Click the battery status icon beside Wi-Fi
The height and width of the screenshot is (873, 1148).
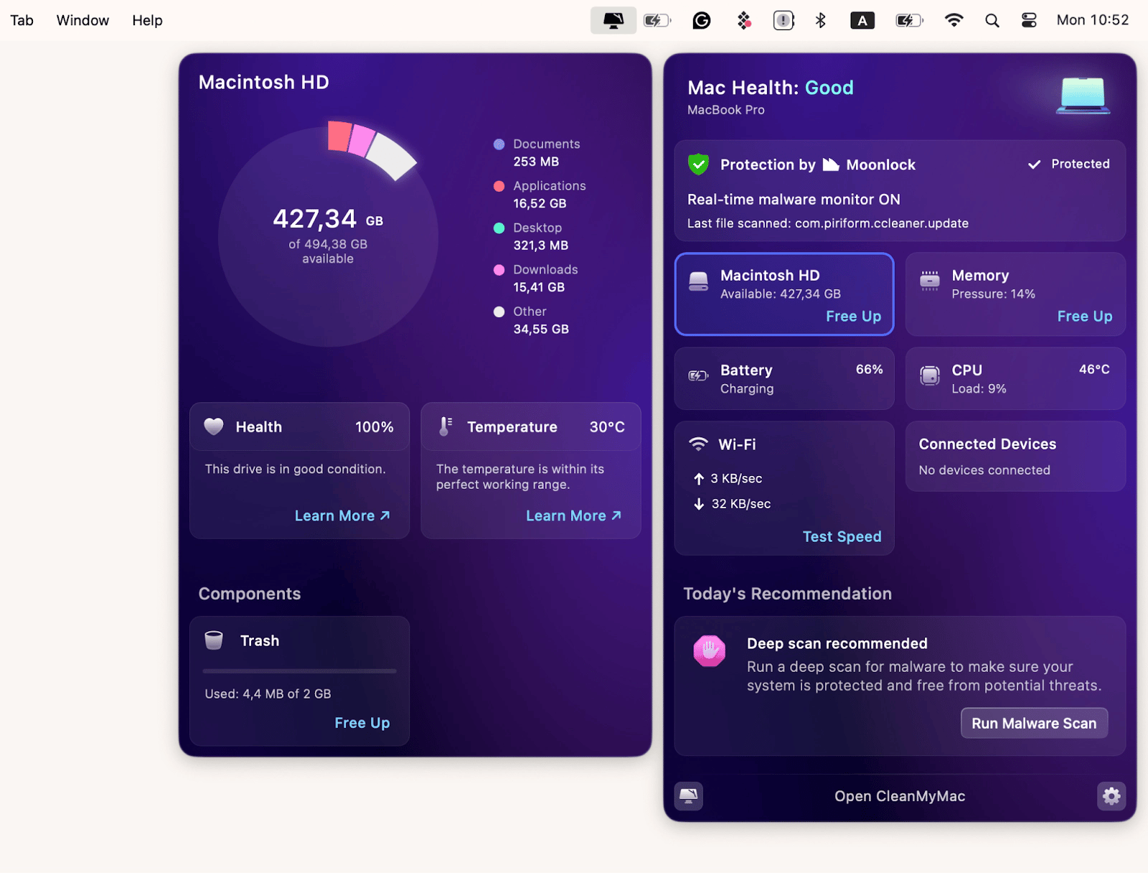point(909,21)
